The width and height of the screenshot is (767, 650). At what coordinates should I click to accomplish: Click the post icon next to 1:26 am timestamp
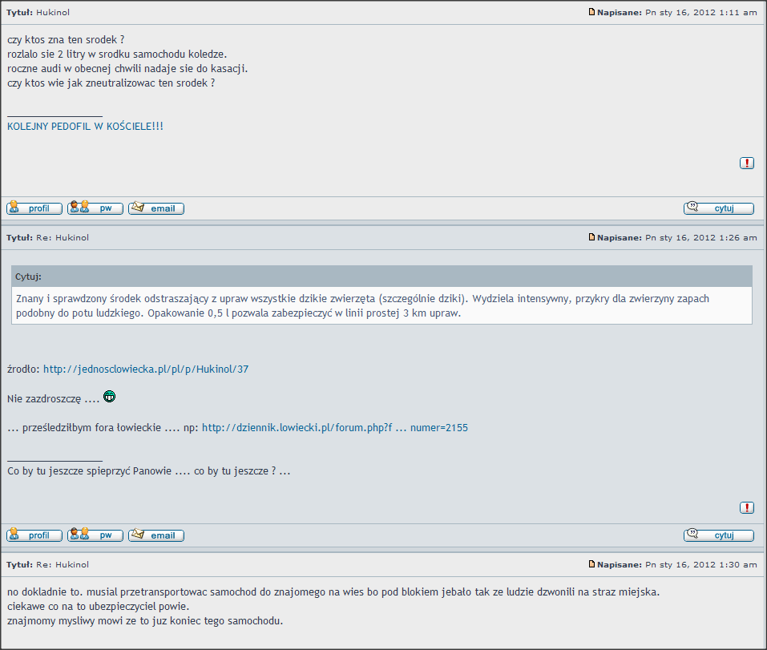pyautogui.click(x=591, y=236)
